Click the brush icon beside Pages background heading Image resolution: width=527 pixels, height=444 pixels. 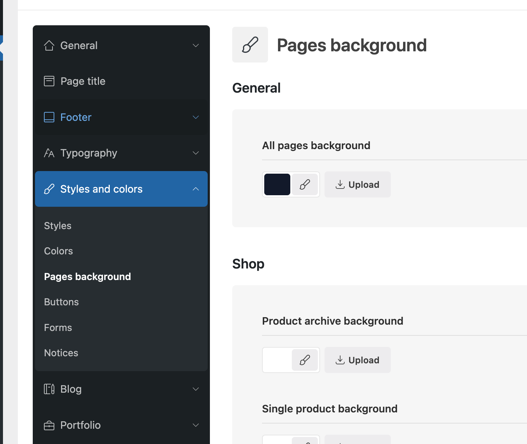tap(250, 45)
